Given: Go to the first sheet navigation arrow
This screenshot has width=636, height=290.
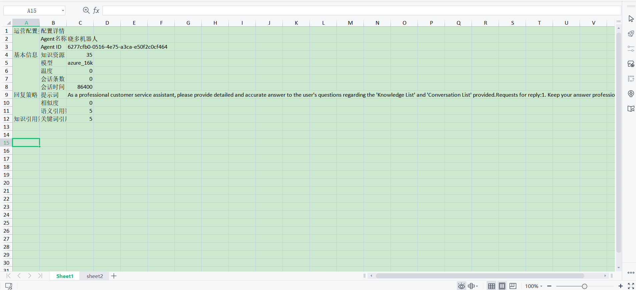Looking at the screenshot, I should pos(9,276).
